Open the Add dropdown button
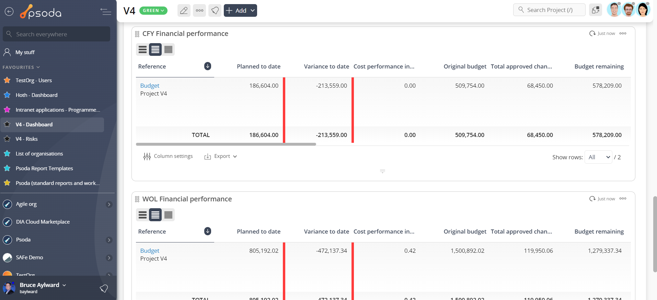657x300 pixels. pyautogui.click(x=240, y=10)
